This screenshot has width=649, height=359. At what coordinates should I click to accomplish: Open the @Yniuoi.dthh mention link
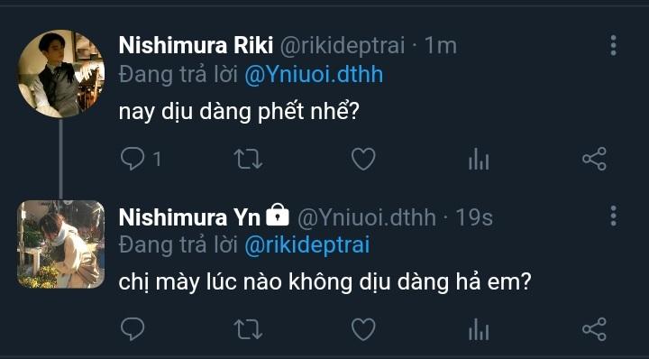(x=314, y=75)
